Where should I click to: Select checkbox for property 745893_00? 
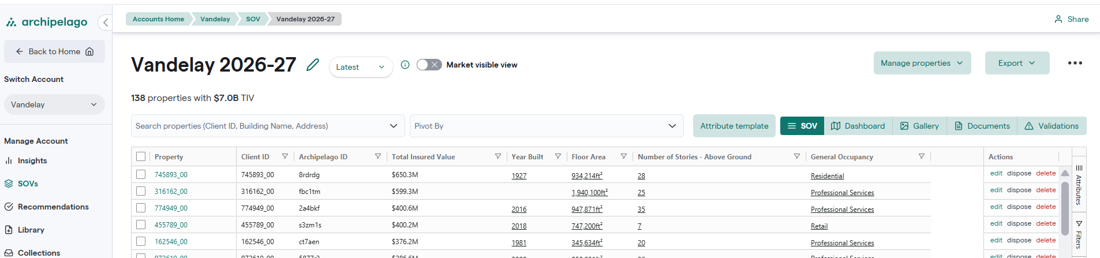click(141, 174)
